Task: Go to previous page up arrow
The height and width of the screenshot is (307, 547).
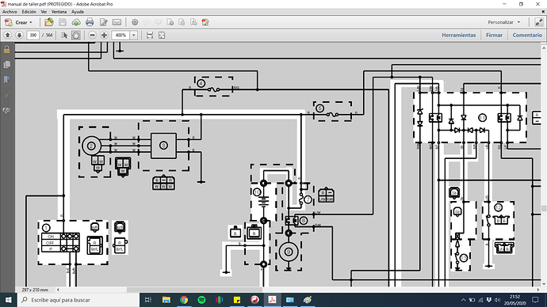Action: (x=8, y=35)
